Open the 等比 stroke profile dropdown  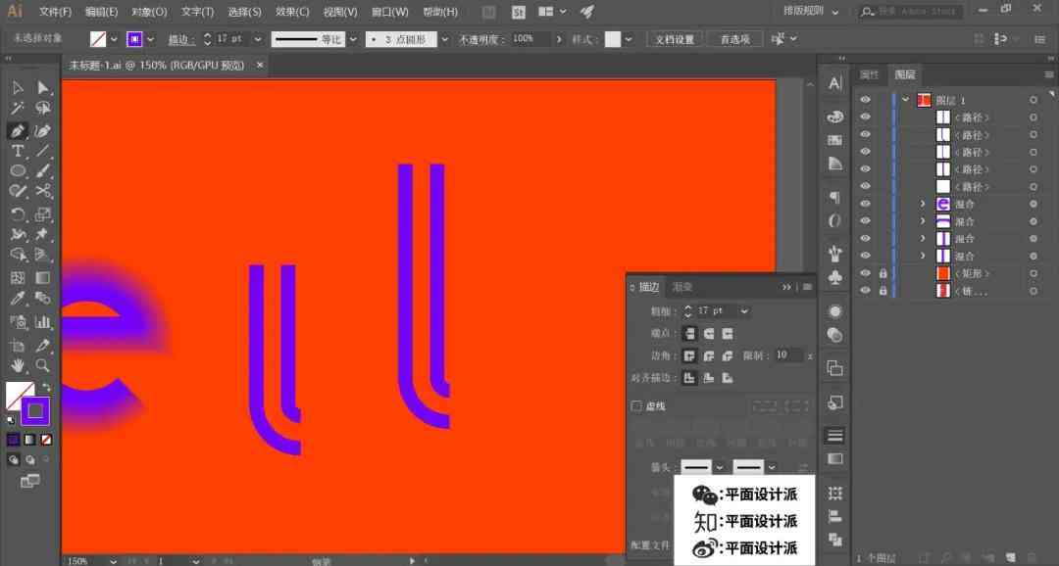353,39
